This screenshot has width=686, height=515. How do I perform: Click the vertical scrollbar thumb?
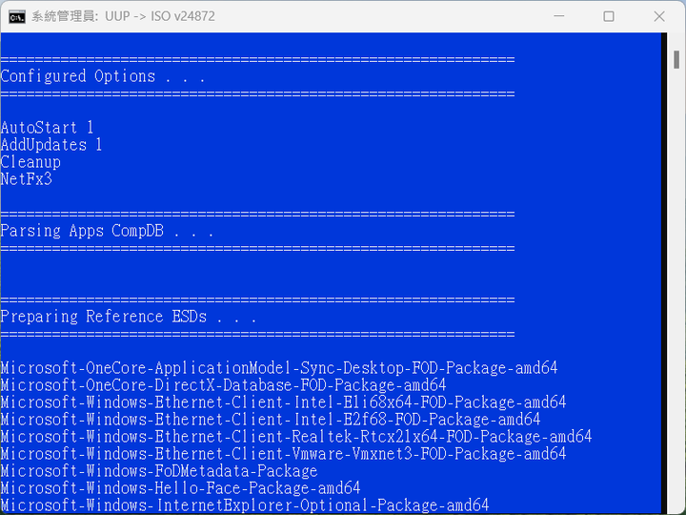pos(676,59)
